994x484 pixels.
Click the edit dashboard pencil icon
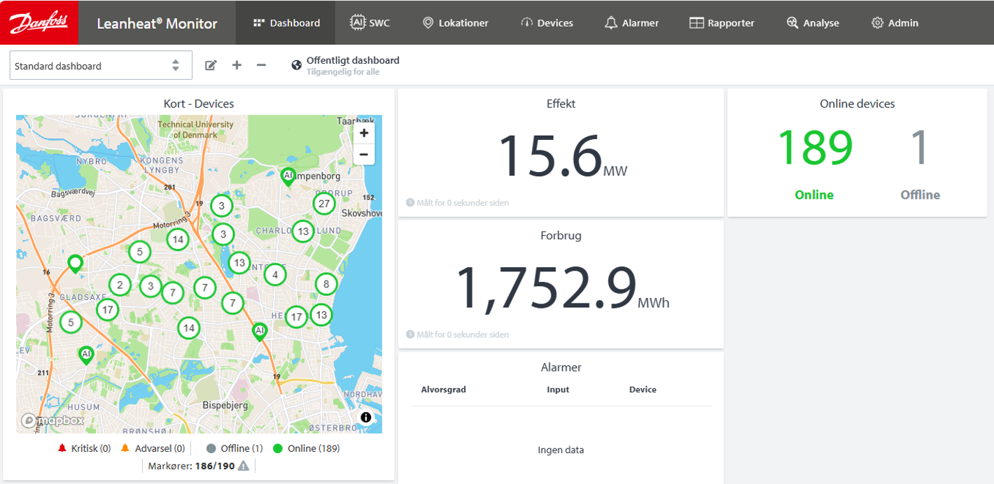[x=211, y=65]
